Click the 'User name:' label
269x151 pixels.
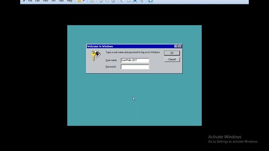[x=111, y=60]
